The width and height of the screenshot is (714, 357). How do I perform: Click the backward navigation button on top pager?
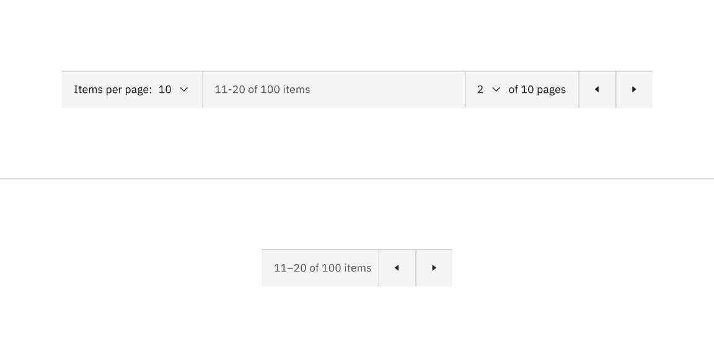pyautogui.click(x=597, y=89)
